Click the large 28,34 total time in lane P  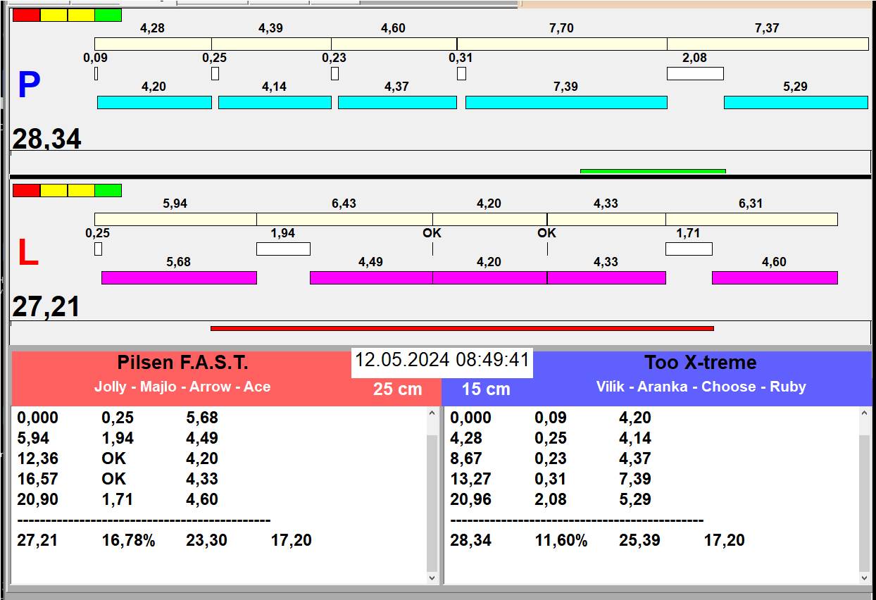(46, 139)
